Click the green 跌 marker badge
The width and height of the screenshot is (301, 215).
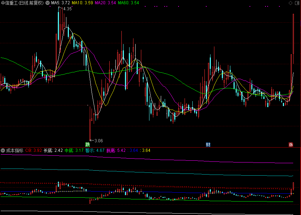click(x=88, y=144)
